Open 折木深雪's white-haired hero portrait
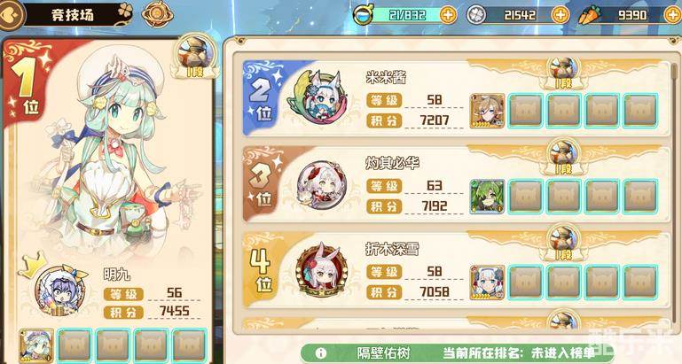 click(x=487, y=282)
